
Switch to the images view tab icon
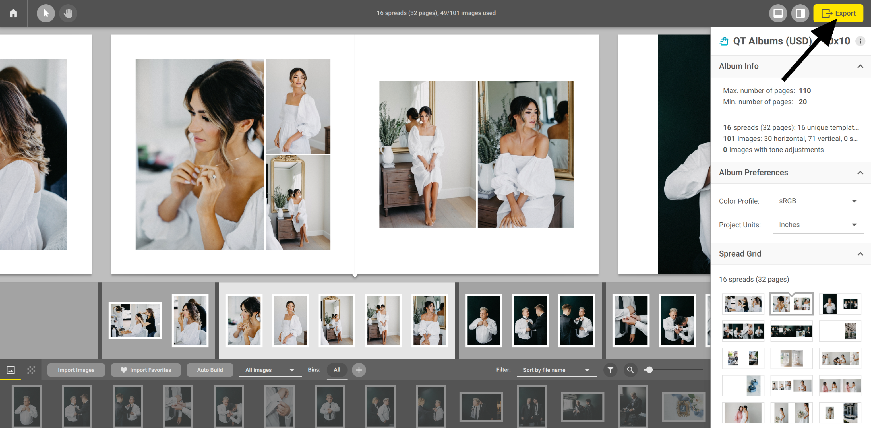[x=10, y=370]
